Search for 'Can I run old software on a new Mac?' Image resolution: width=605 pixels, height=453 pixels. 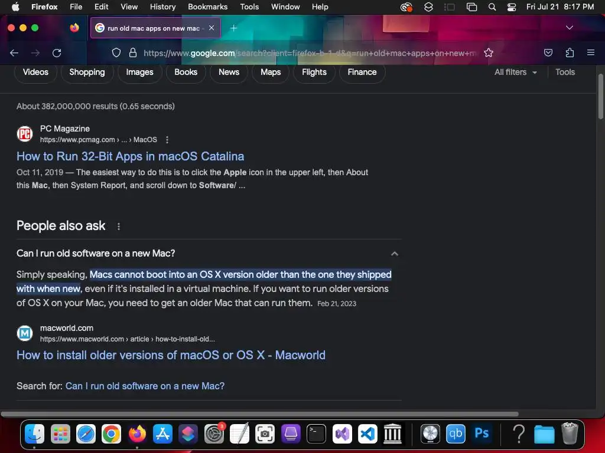[145, 386]
